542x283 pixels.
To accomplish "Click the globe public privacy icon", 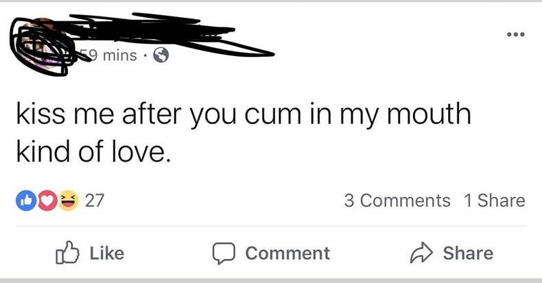I will pyautogui.click(x=161, y=55).
